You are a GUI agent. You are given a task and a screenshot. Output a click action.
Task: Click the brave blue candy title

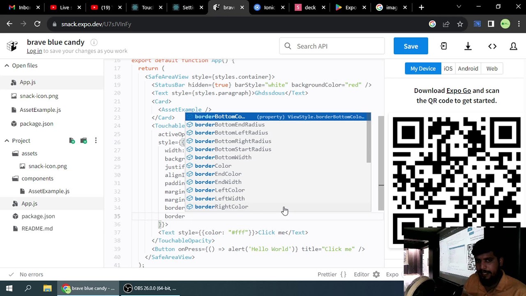(x=55, y=42)
